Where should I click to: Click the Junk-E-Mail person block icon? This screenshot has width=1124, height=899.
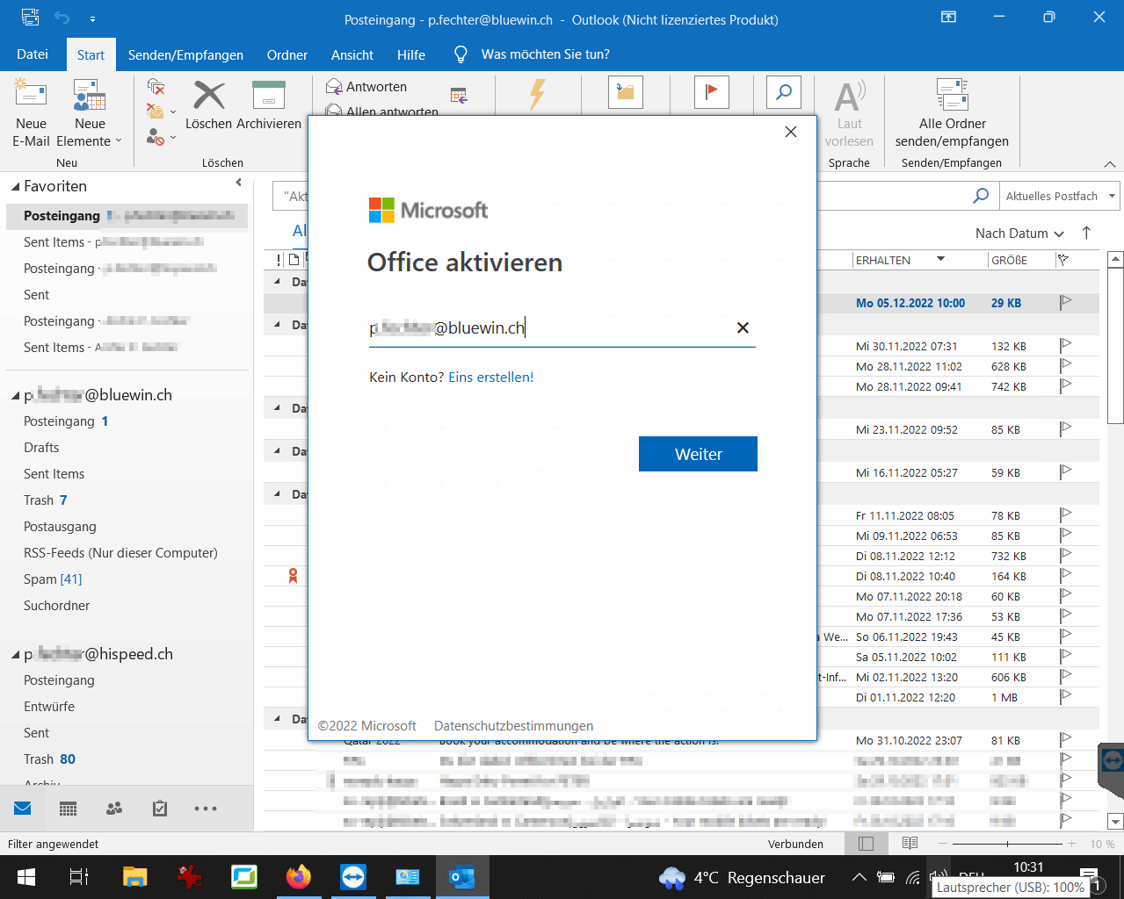(x=156, y=137)
